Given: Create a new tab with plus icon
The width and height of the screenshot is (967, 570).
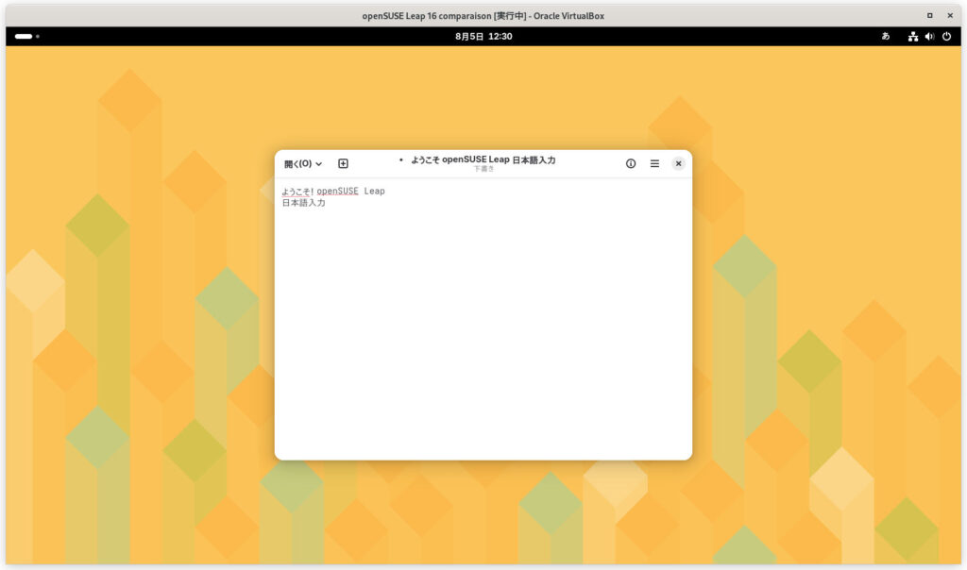Looking at the screenshot, I should (x=344, y=163).
